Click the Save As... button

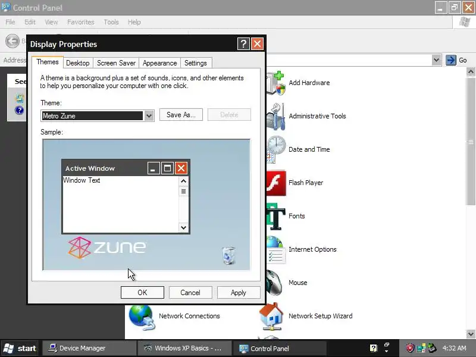(x=181, y=115)
